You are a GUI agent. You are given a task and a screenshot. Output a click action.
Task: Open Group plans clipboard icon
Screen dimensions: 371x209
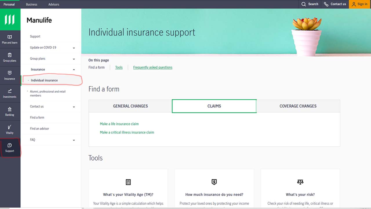10,55
